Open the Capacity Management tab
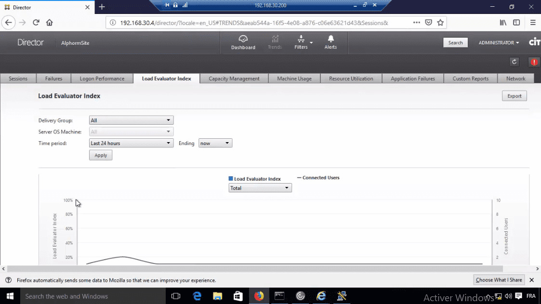 234,78
